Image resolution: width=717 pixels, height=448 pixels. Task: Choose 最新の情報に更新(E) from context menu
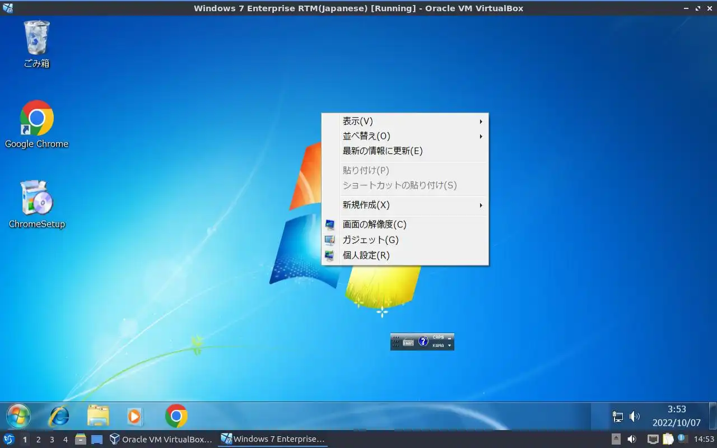[x=405, y=151]
